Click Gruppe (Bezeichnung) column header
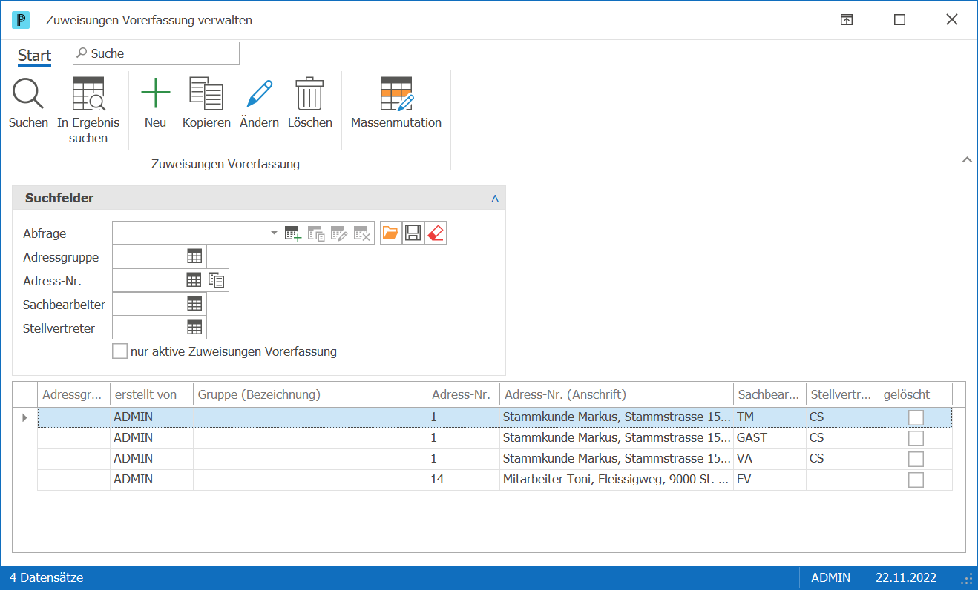Image resolution: width=978 pixels, height=590 pixels. tap(309, 394)
